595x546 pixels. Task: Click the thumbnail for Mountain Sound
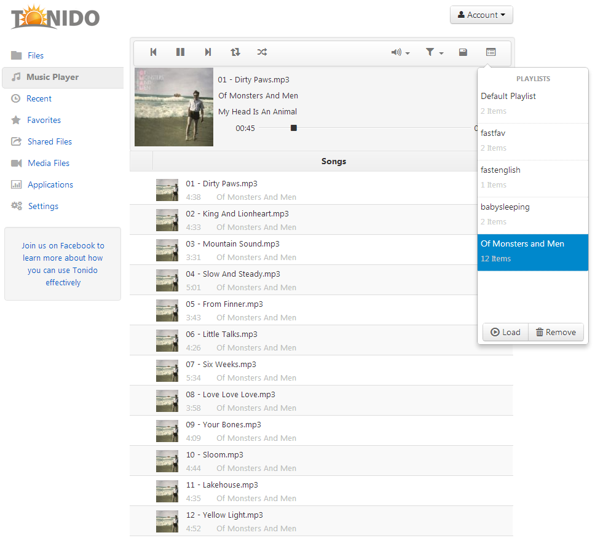point(167,250)
